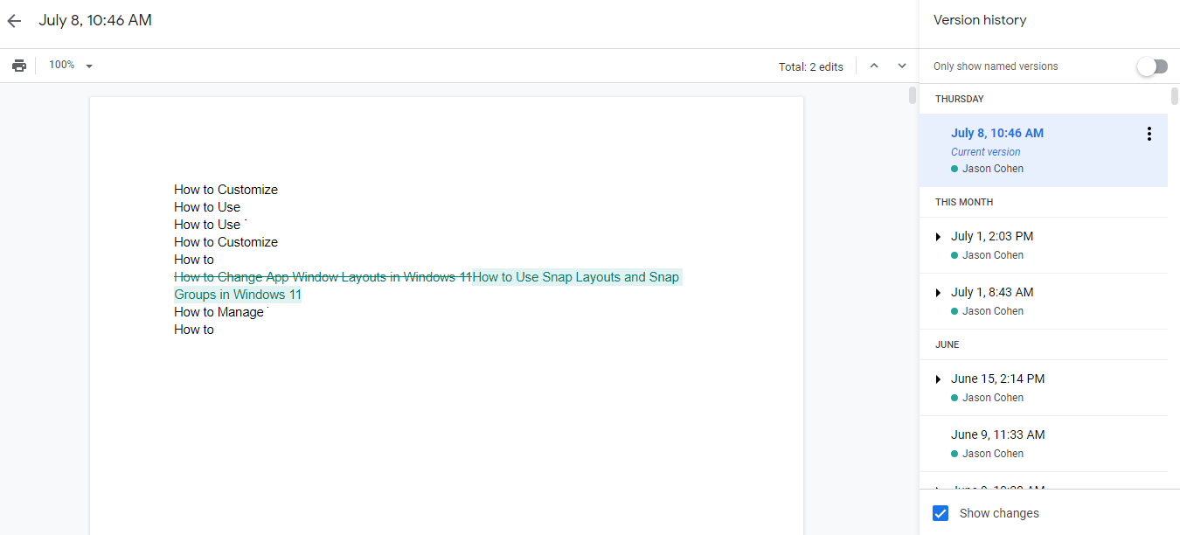This screenshot has height=535, width=1180.
Task: Jump to next edit with down chevron
Action: 902,66
